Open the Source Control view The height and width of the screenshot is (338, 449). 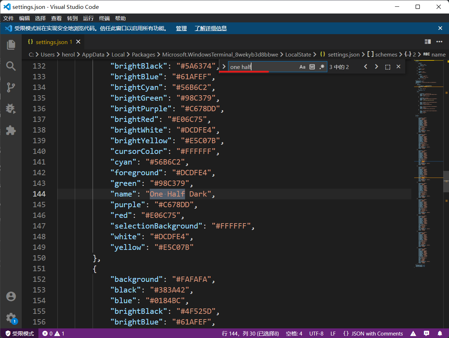tap(11, 87)
